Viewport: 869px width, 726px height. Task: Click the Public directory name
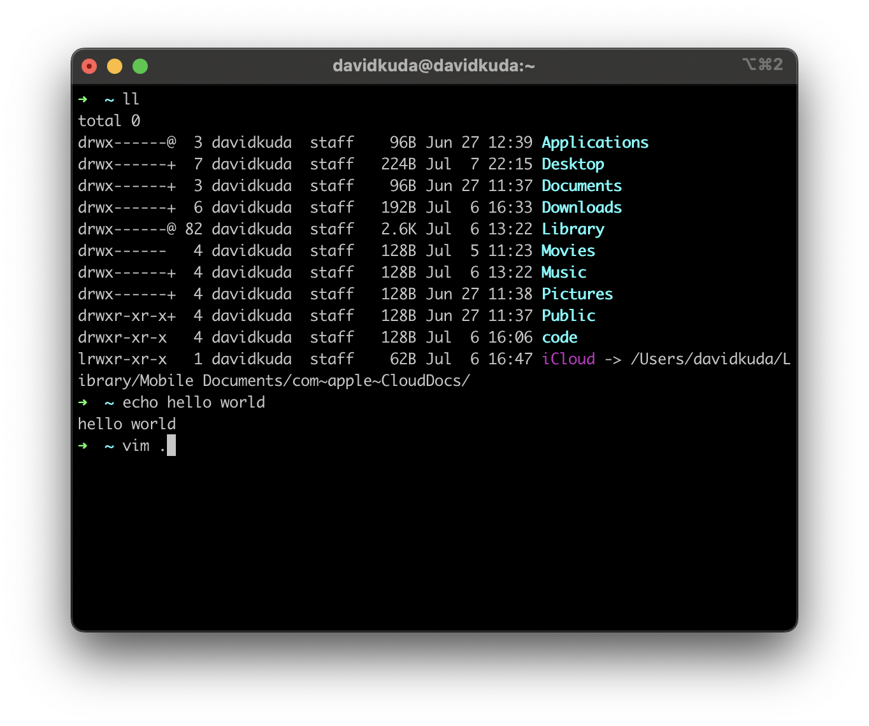[568, 316]
